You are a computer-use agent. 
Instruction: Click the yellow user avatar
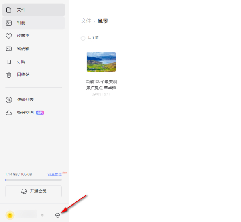(10, 216)
